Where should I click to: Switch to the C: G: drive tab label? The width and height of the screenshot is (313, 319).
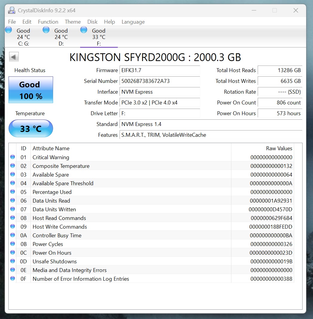(24, 43)
